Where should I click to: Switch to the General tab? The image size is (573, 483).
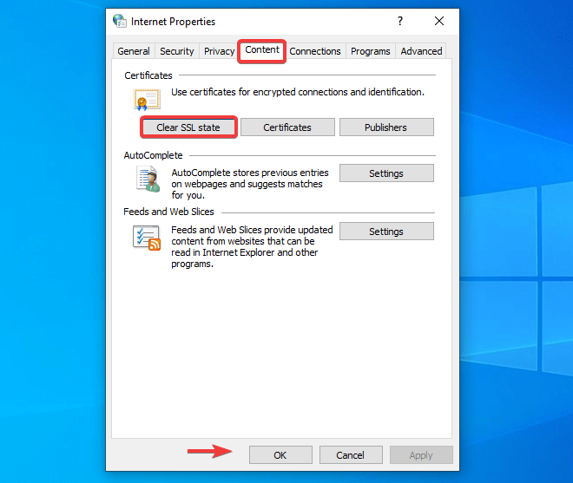[134, 51]
